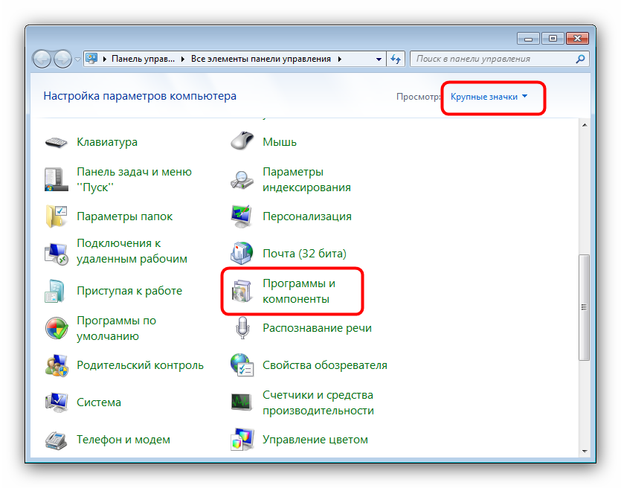This screenshot has width=621, height=488.
Task: Click the Mail (Почта 32 бита) icon
Action: tap(242, 254)
